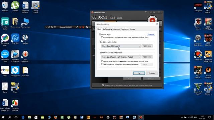
Task: Click the magnifier icon on recording toolbar
Action: (52, 27)
